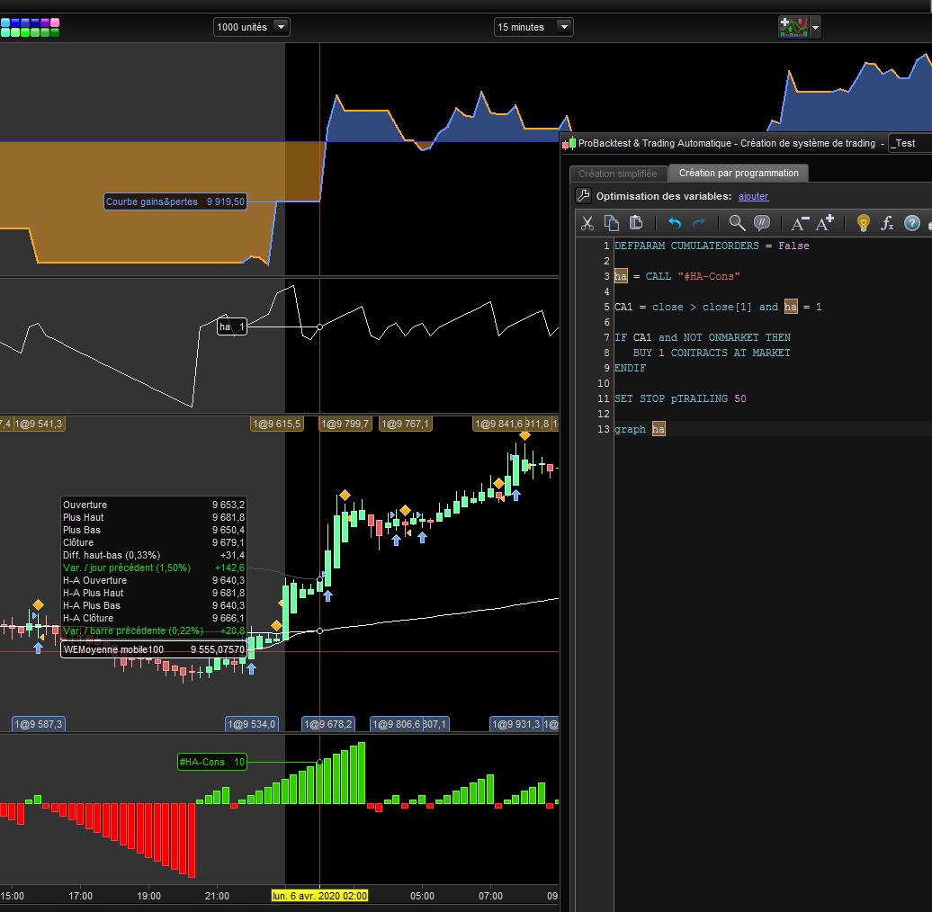Viewport: 932px width, 912px height.
Task: Click the WEMoyenne mobile100 label
Action: [x=153, y=649]
